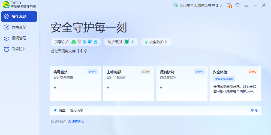Click the 防护中 badge on 漏洞修复 card

coord(200,72)
